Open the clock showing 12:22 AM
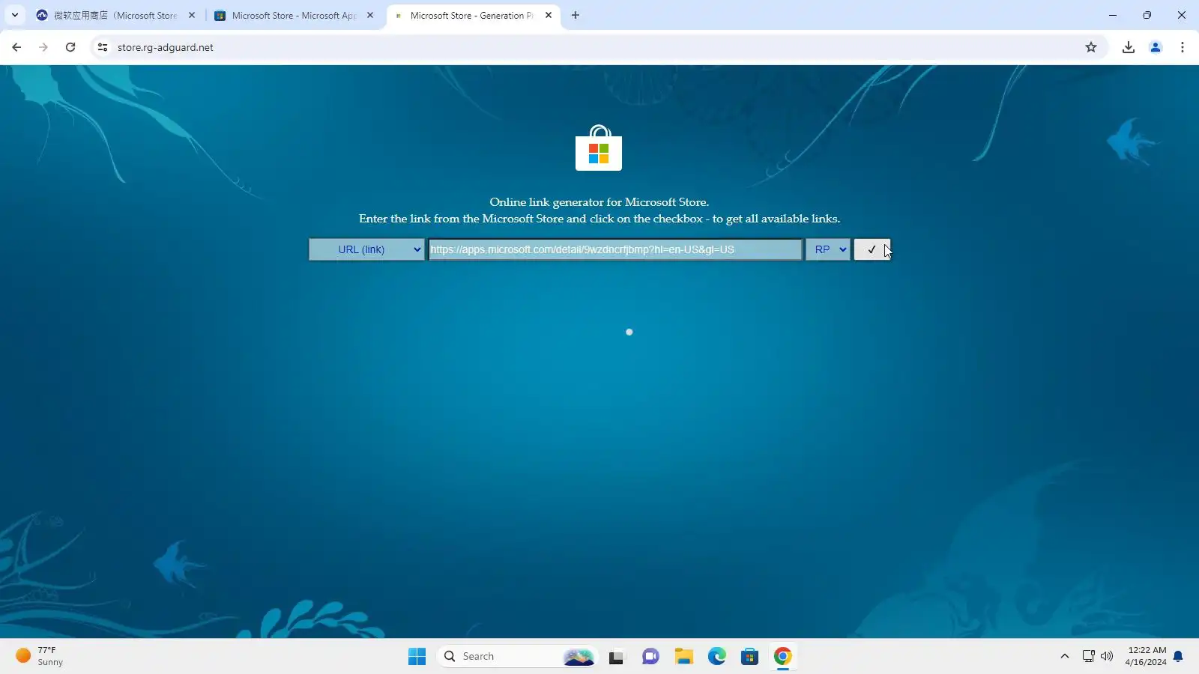Screen dimensions: 1199x674 pyautogui.click(x=1146, y=657)
